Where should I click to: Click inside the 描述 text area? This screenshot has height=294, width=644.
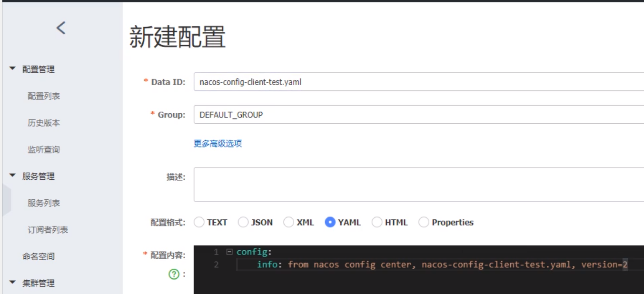[419, 185]
